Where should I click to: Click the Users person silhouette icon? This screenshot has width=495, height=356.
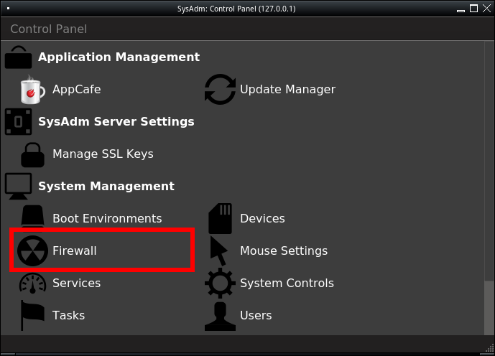click(x=220, y=317)
